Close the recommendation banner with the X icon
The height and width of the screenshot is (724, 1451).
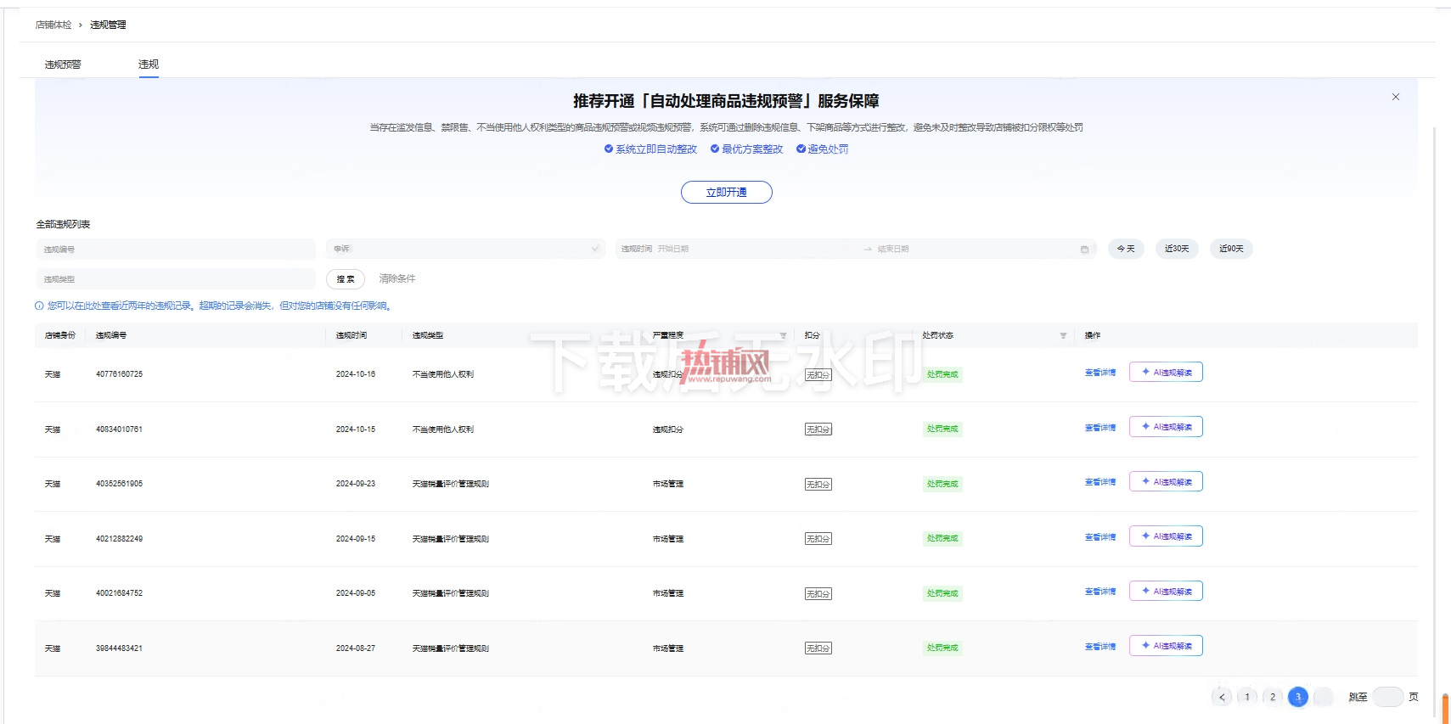pyautogui.click(x=1396, y=97)
